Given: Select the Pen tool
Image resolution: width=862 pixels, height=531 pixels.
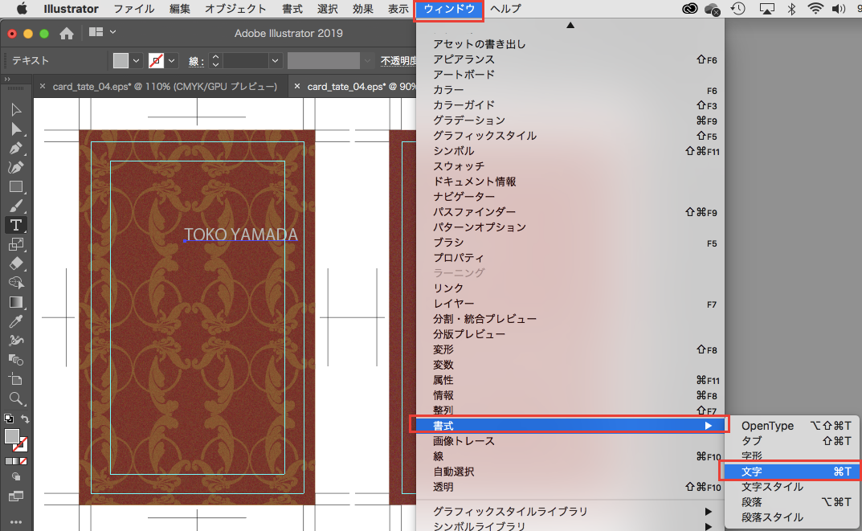Looking at the screenshot, I should pos(16,149).
